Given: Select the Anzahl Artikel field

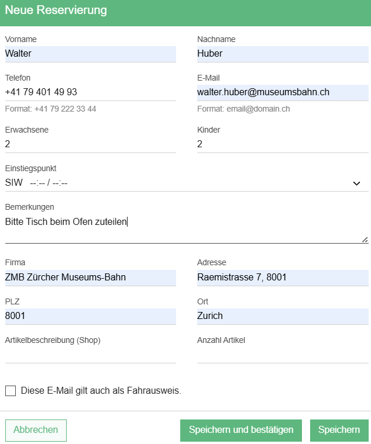Looking at the screenshot, I should [283, 355].
